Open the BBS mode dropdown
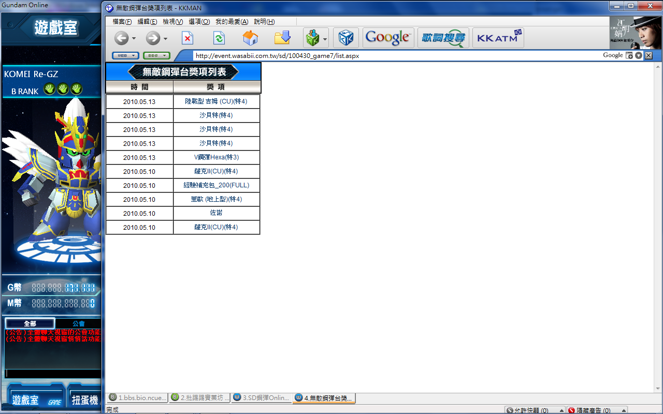Image resolution: width=663 pixels, height=414 pixels. [x=156, y=55]
